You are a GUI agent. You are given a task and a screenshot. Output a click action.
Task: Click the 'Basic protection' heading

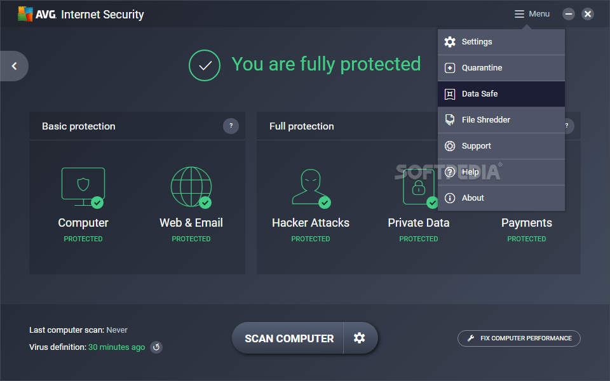click(x=79, y=126)
